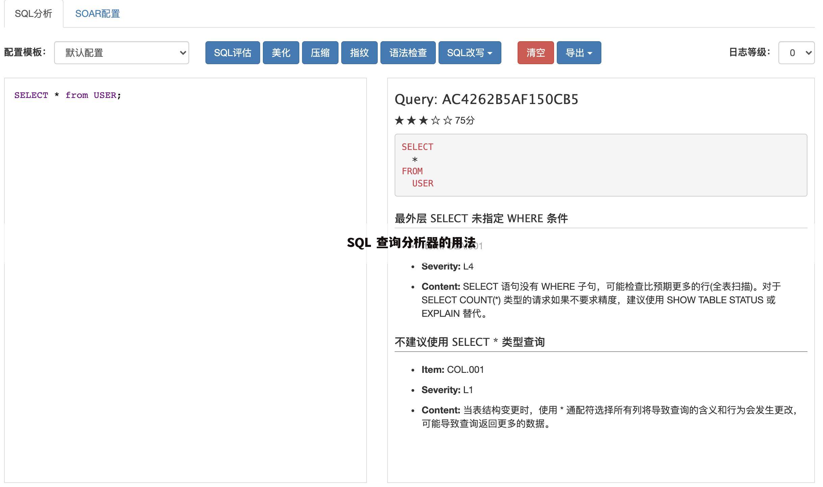Click the 美化 button

[281, 53]
